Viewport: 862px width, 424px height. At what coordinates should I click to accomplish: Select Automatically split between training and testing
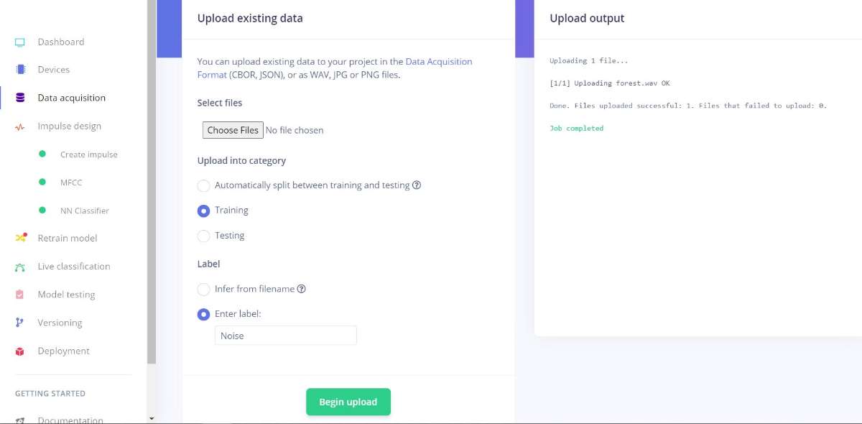pos(203,185)
